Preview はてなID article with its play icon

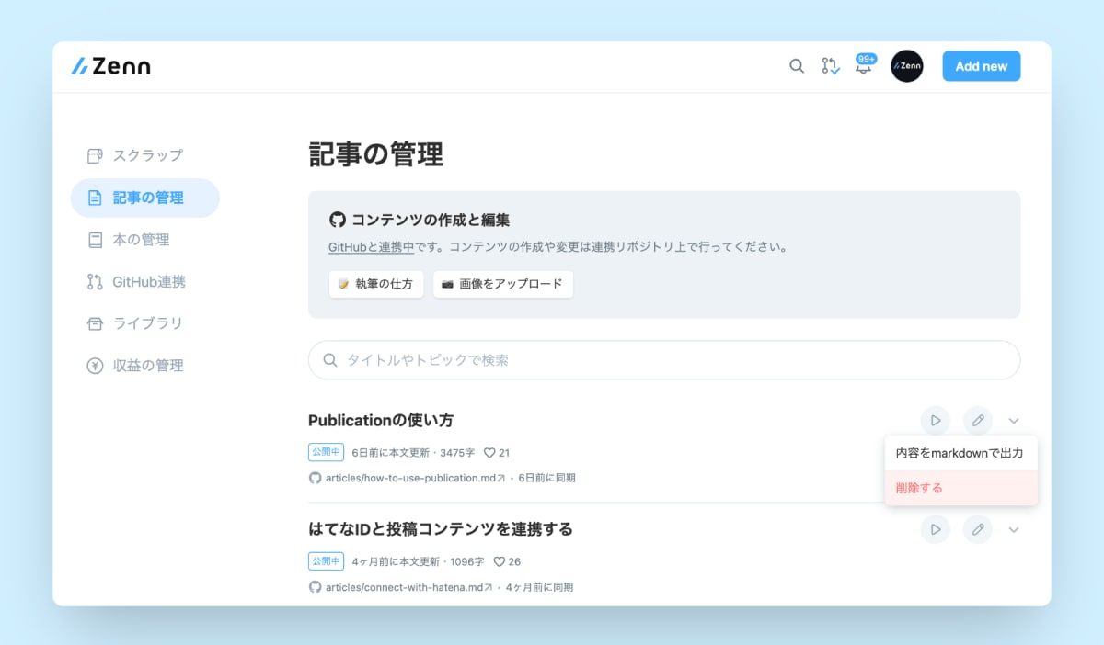click(x=936, y=529)
